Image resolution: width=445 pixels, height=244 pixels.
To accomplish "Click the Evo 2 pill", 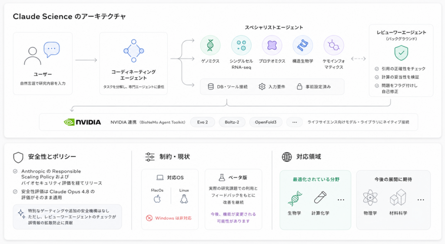I will pos(203,122).
